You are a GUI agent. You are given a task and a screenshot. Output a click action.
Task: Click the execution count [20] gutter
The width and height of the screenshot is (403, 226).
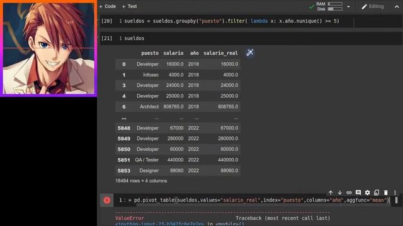click(106, 21)
